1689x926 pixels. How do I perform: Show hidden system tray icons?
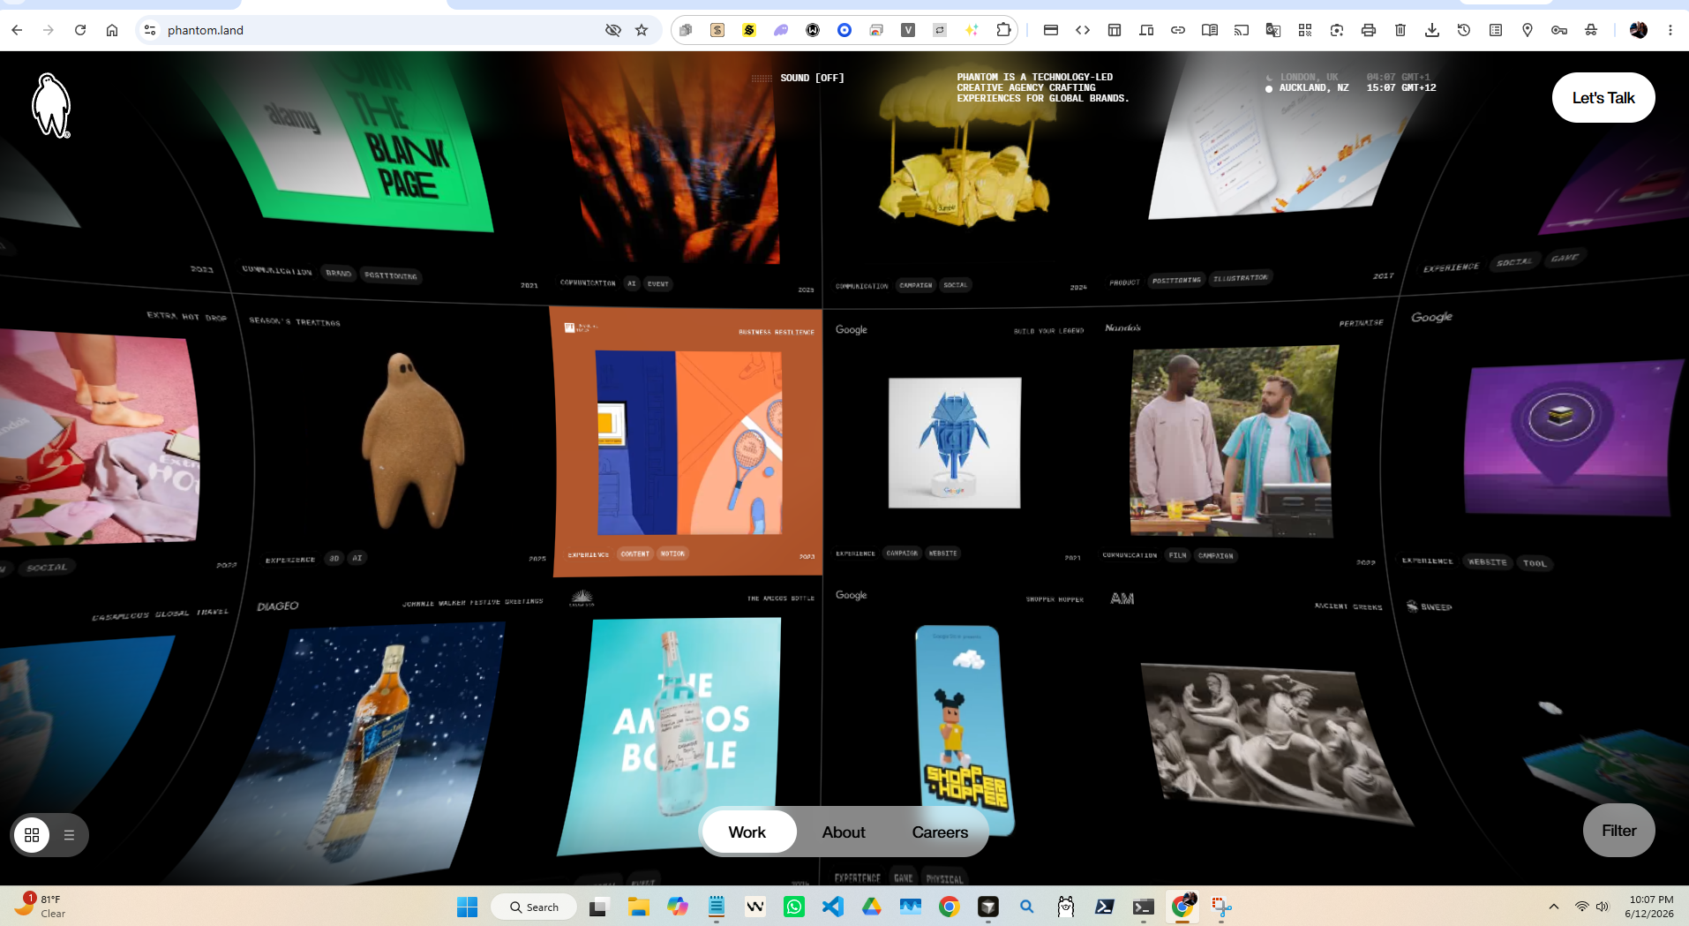(x=1554, y=907)
